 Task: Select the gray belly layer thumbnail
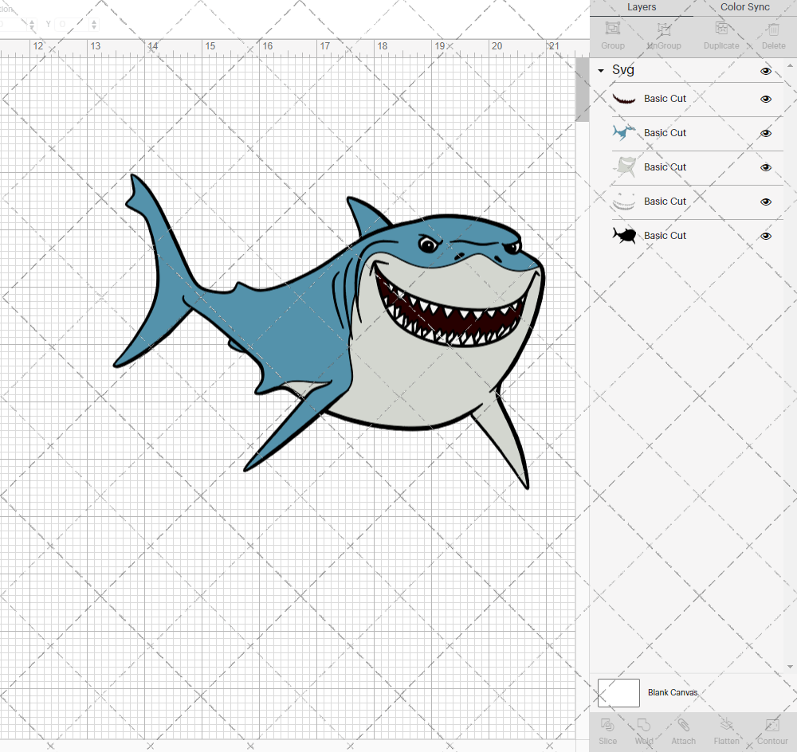624,166
